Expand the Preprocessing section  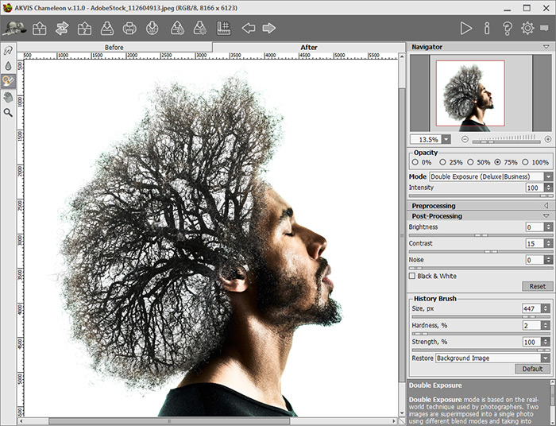[546, 206]
